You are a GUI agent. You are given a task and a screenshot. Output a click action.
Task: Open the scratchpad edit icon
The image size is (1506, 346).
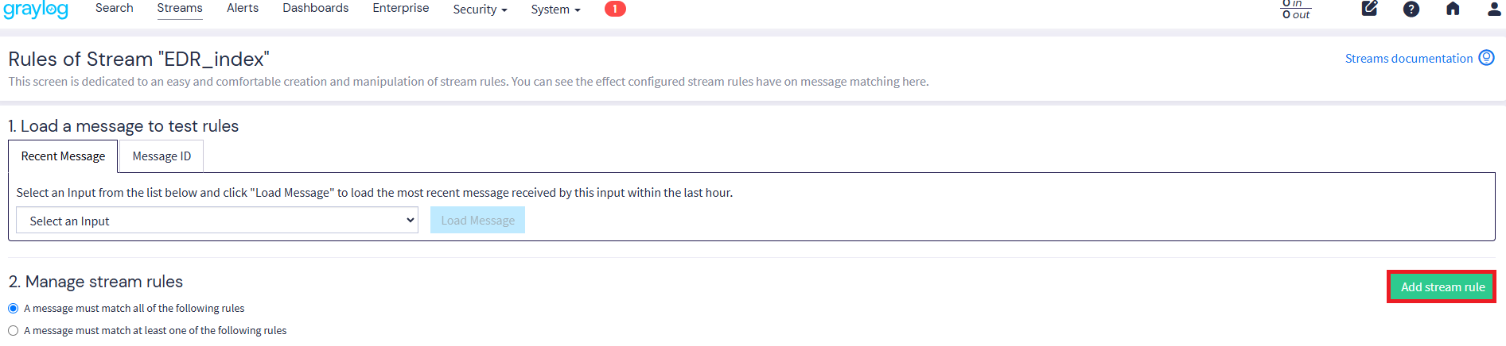coord(1369,9)
